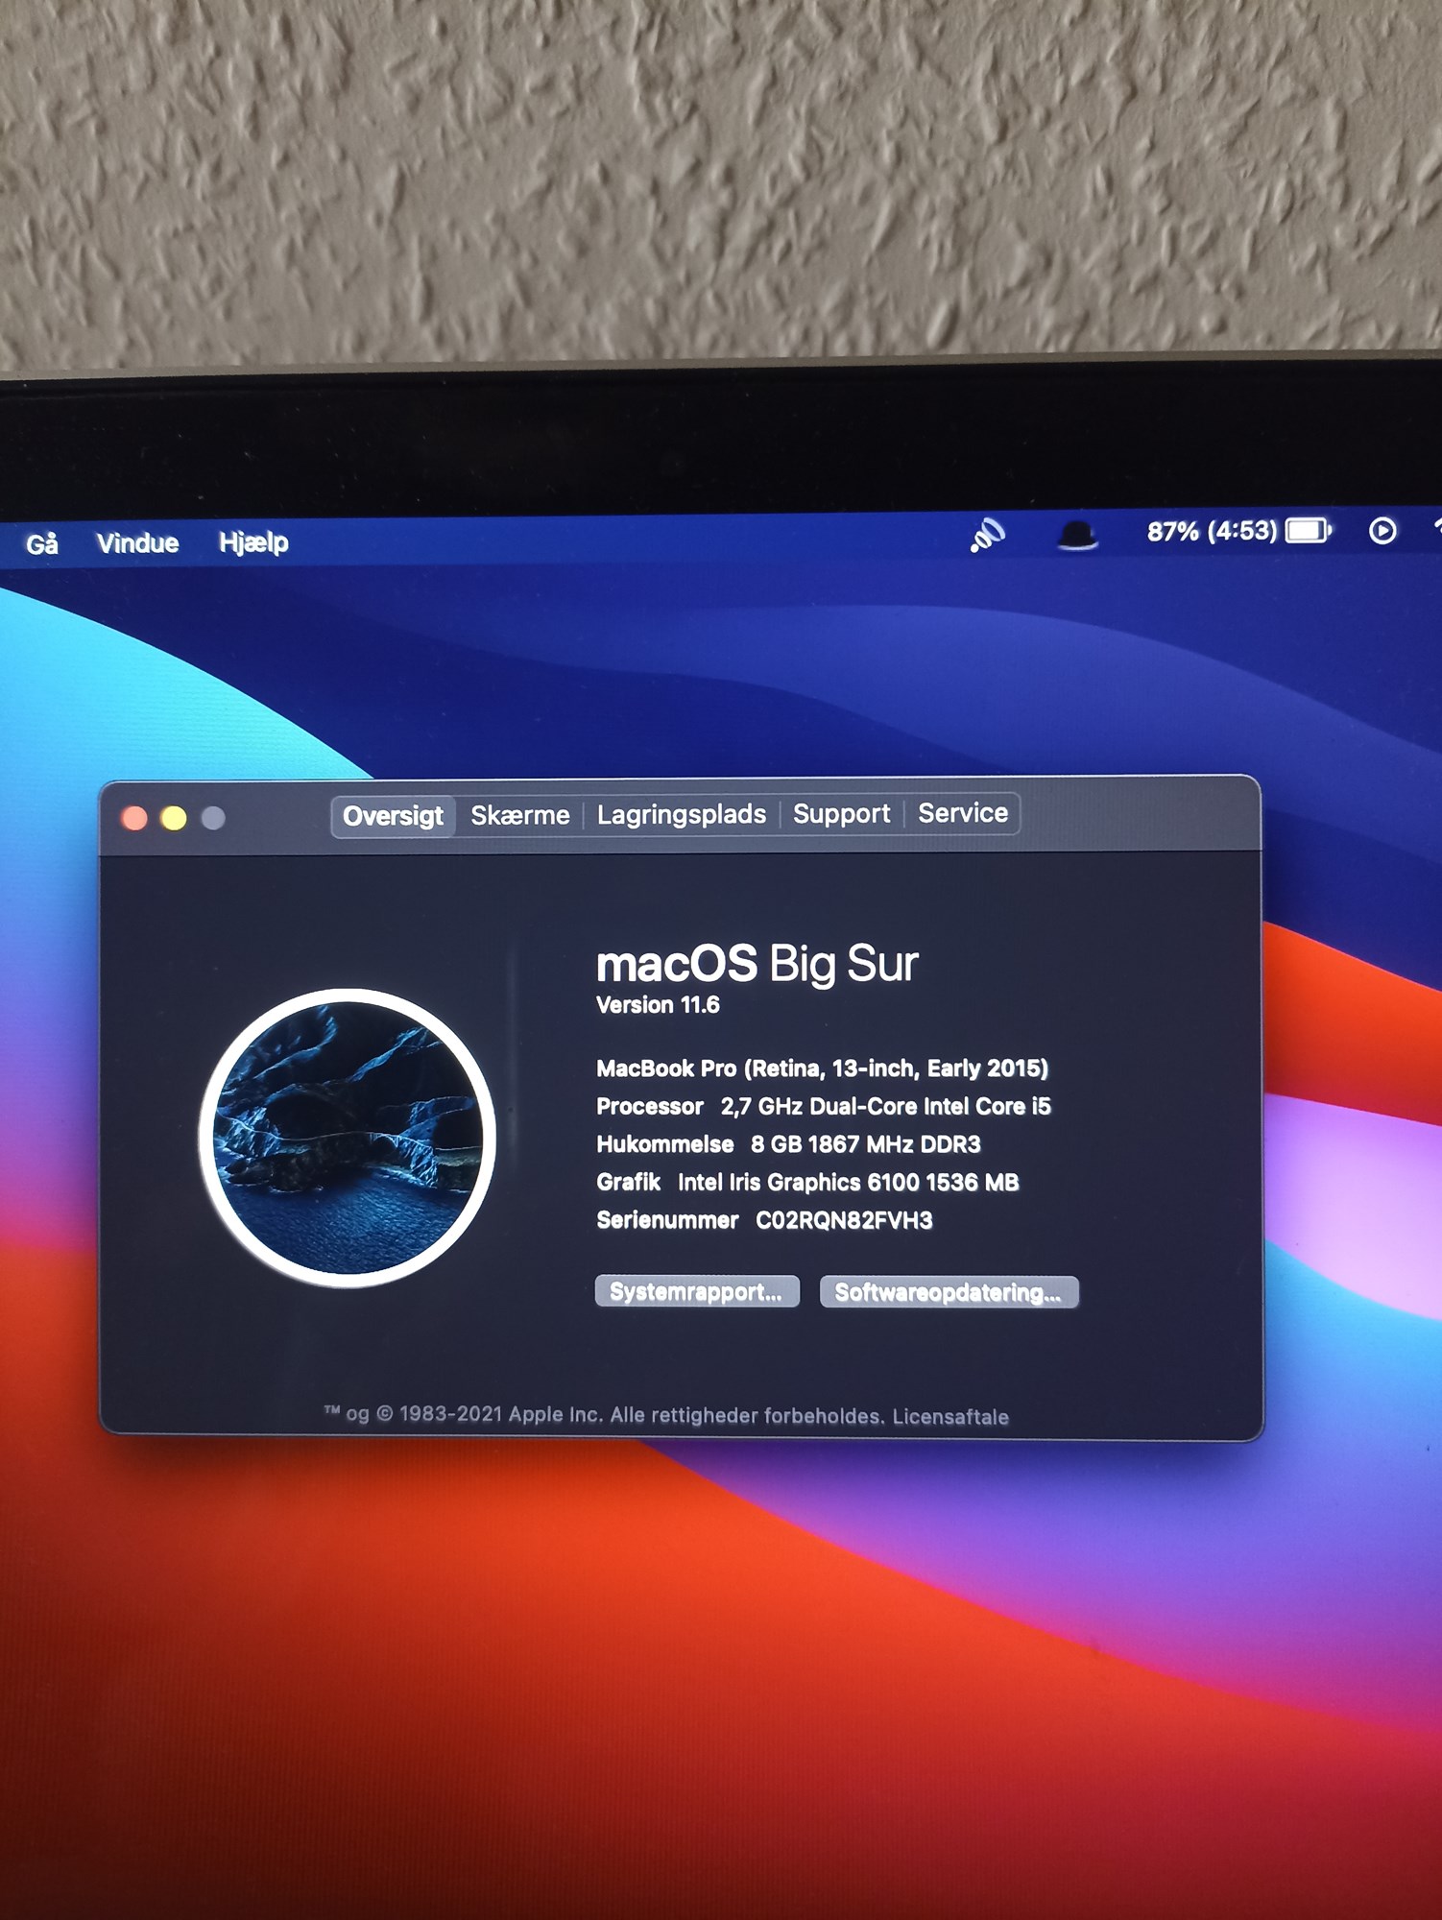Go to the Service tab
1442x1920 pixels.
click(963, 813)
